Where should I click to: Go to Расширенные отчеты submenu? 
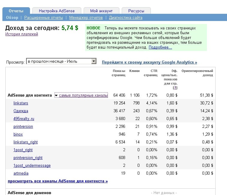click(43, 18)
